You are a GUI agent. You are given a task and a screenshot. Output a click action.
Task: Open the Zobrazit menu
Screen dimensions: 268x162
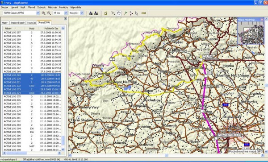pos(42,7)
